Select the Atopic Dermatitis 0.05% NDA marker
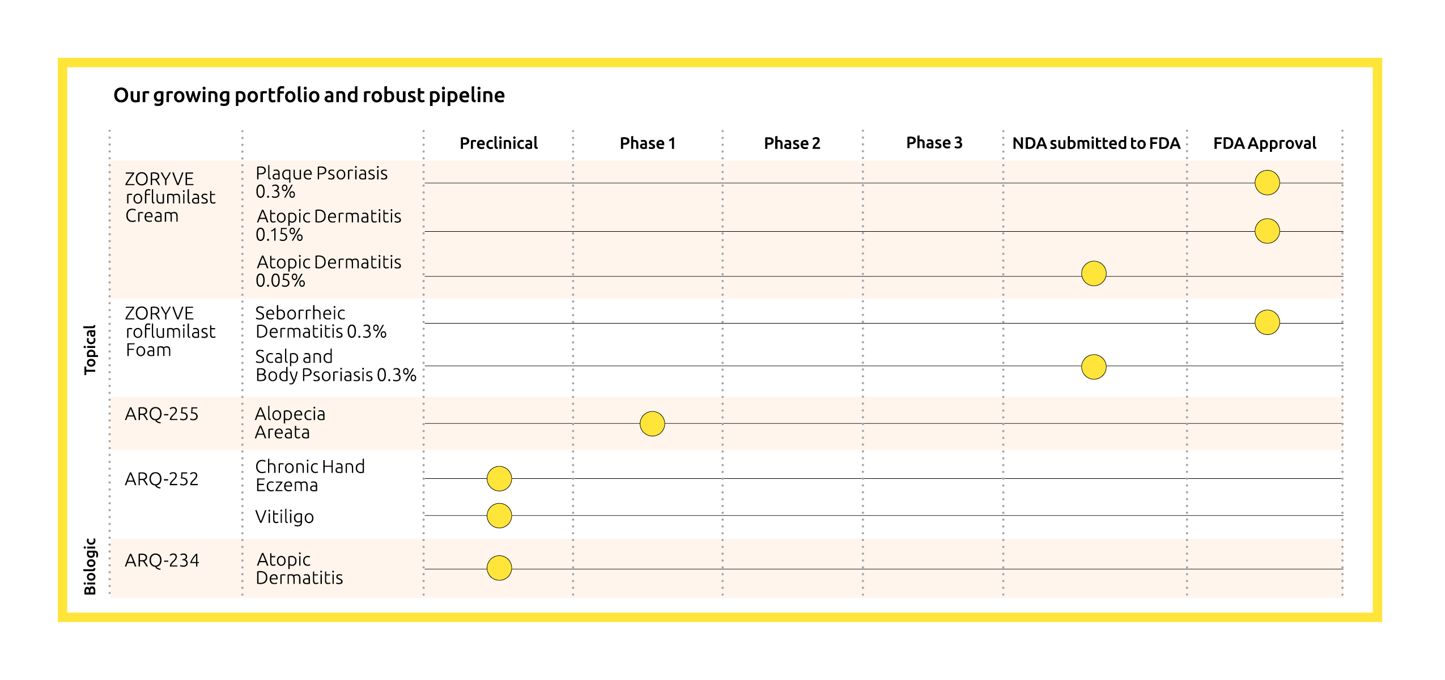The image size is (1445, 680). 1093,274
